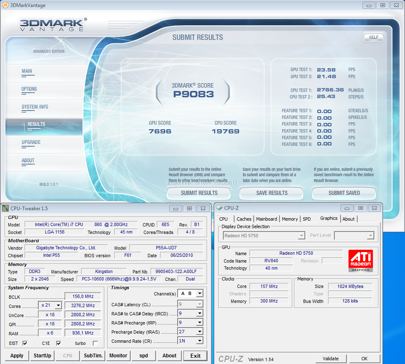Click the StartUp button in CPU-Tweaker
Image resolution: width=405 pixels, height=364 pixels.
[x=42, y=355]
